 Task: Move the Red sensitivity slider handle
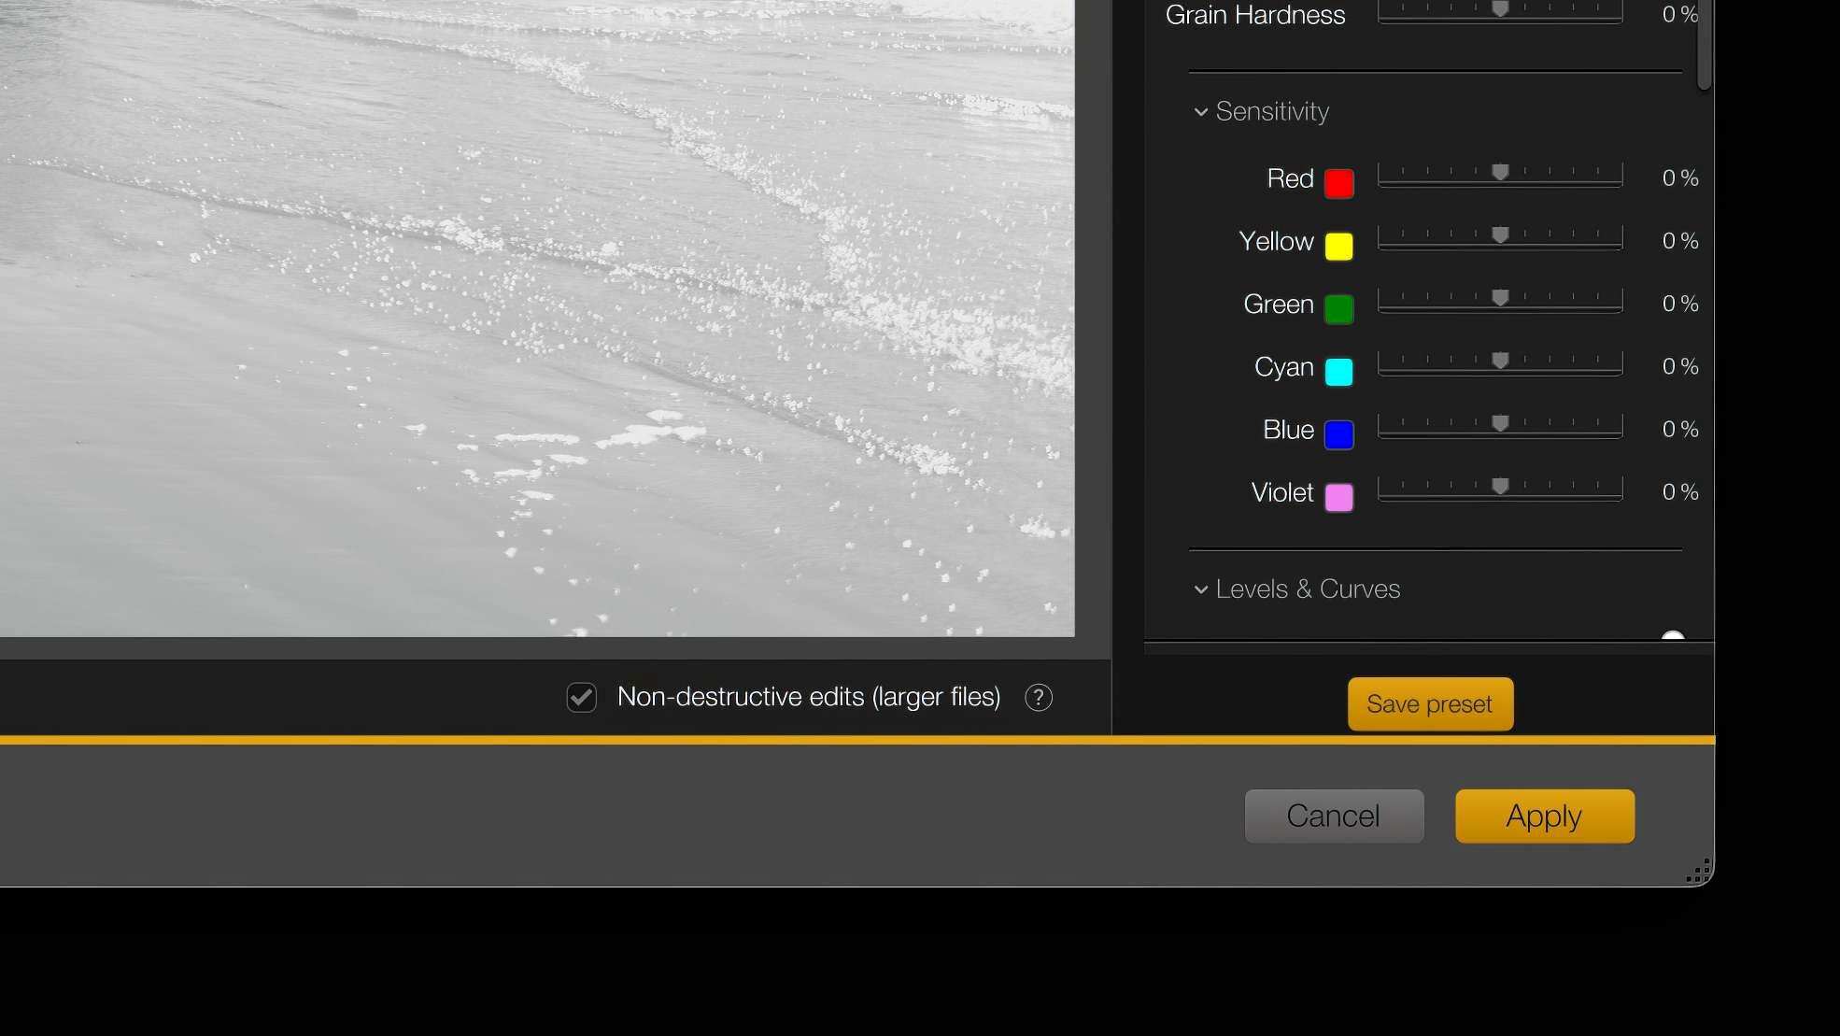pyautogui.click(x=1501, y=172)
